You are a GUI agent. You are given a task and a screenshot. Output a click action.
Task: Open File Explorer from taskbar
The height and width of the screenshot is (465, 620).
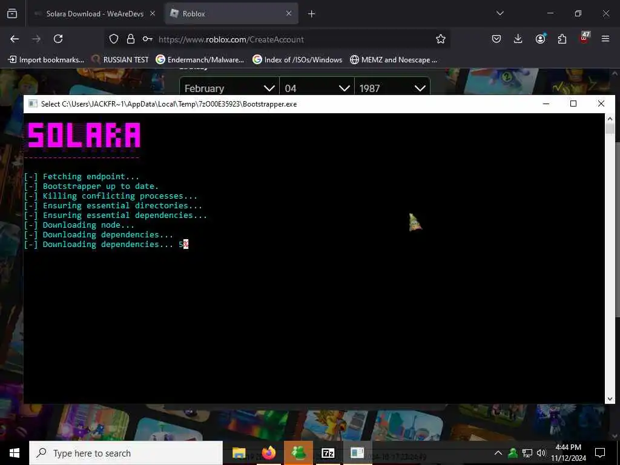tap(239, 453)
